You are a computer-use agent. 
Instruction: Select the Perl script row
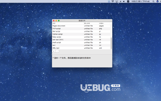pos(81,32)
